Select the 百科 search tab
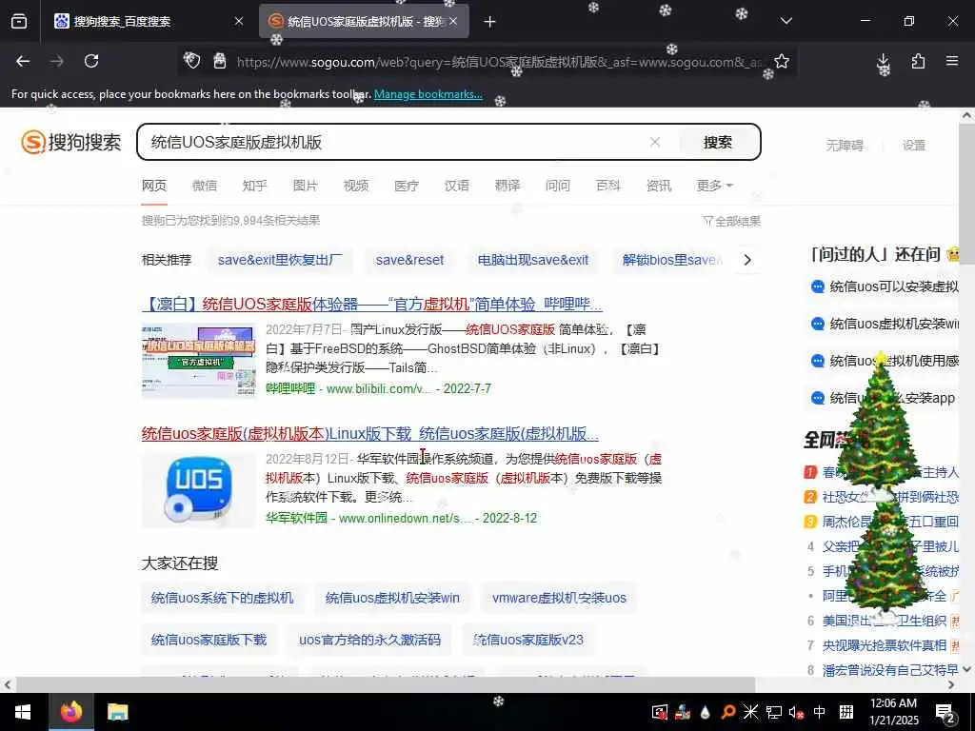This screenshot has width=975, height=731. pyautogui.click(x=608, y=186)
